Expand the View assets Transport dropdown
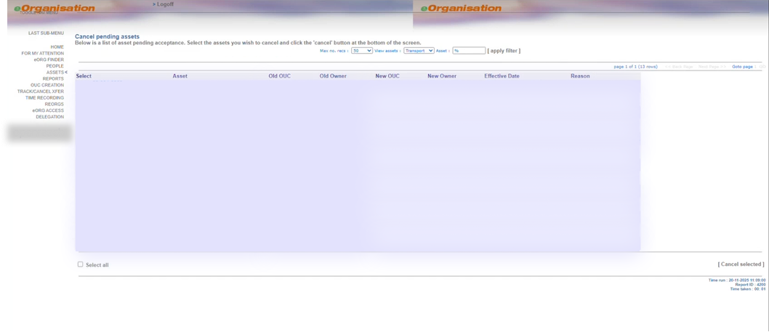Screen dimensions: 769x332 [419, 51]
